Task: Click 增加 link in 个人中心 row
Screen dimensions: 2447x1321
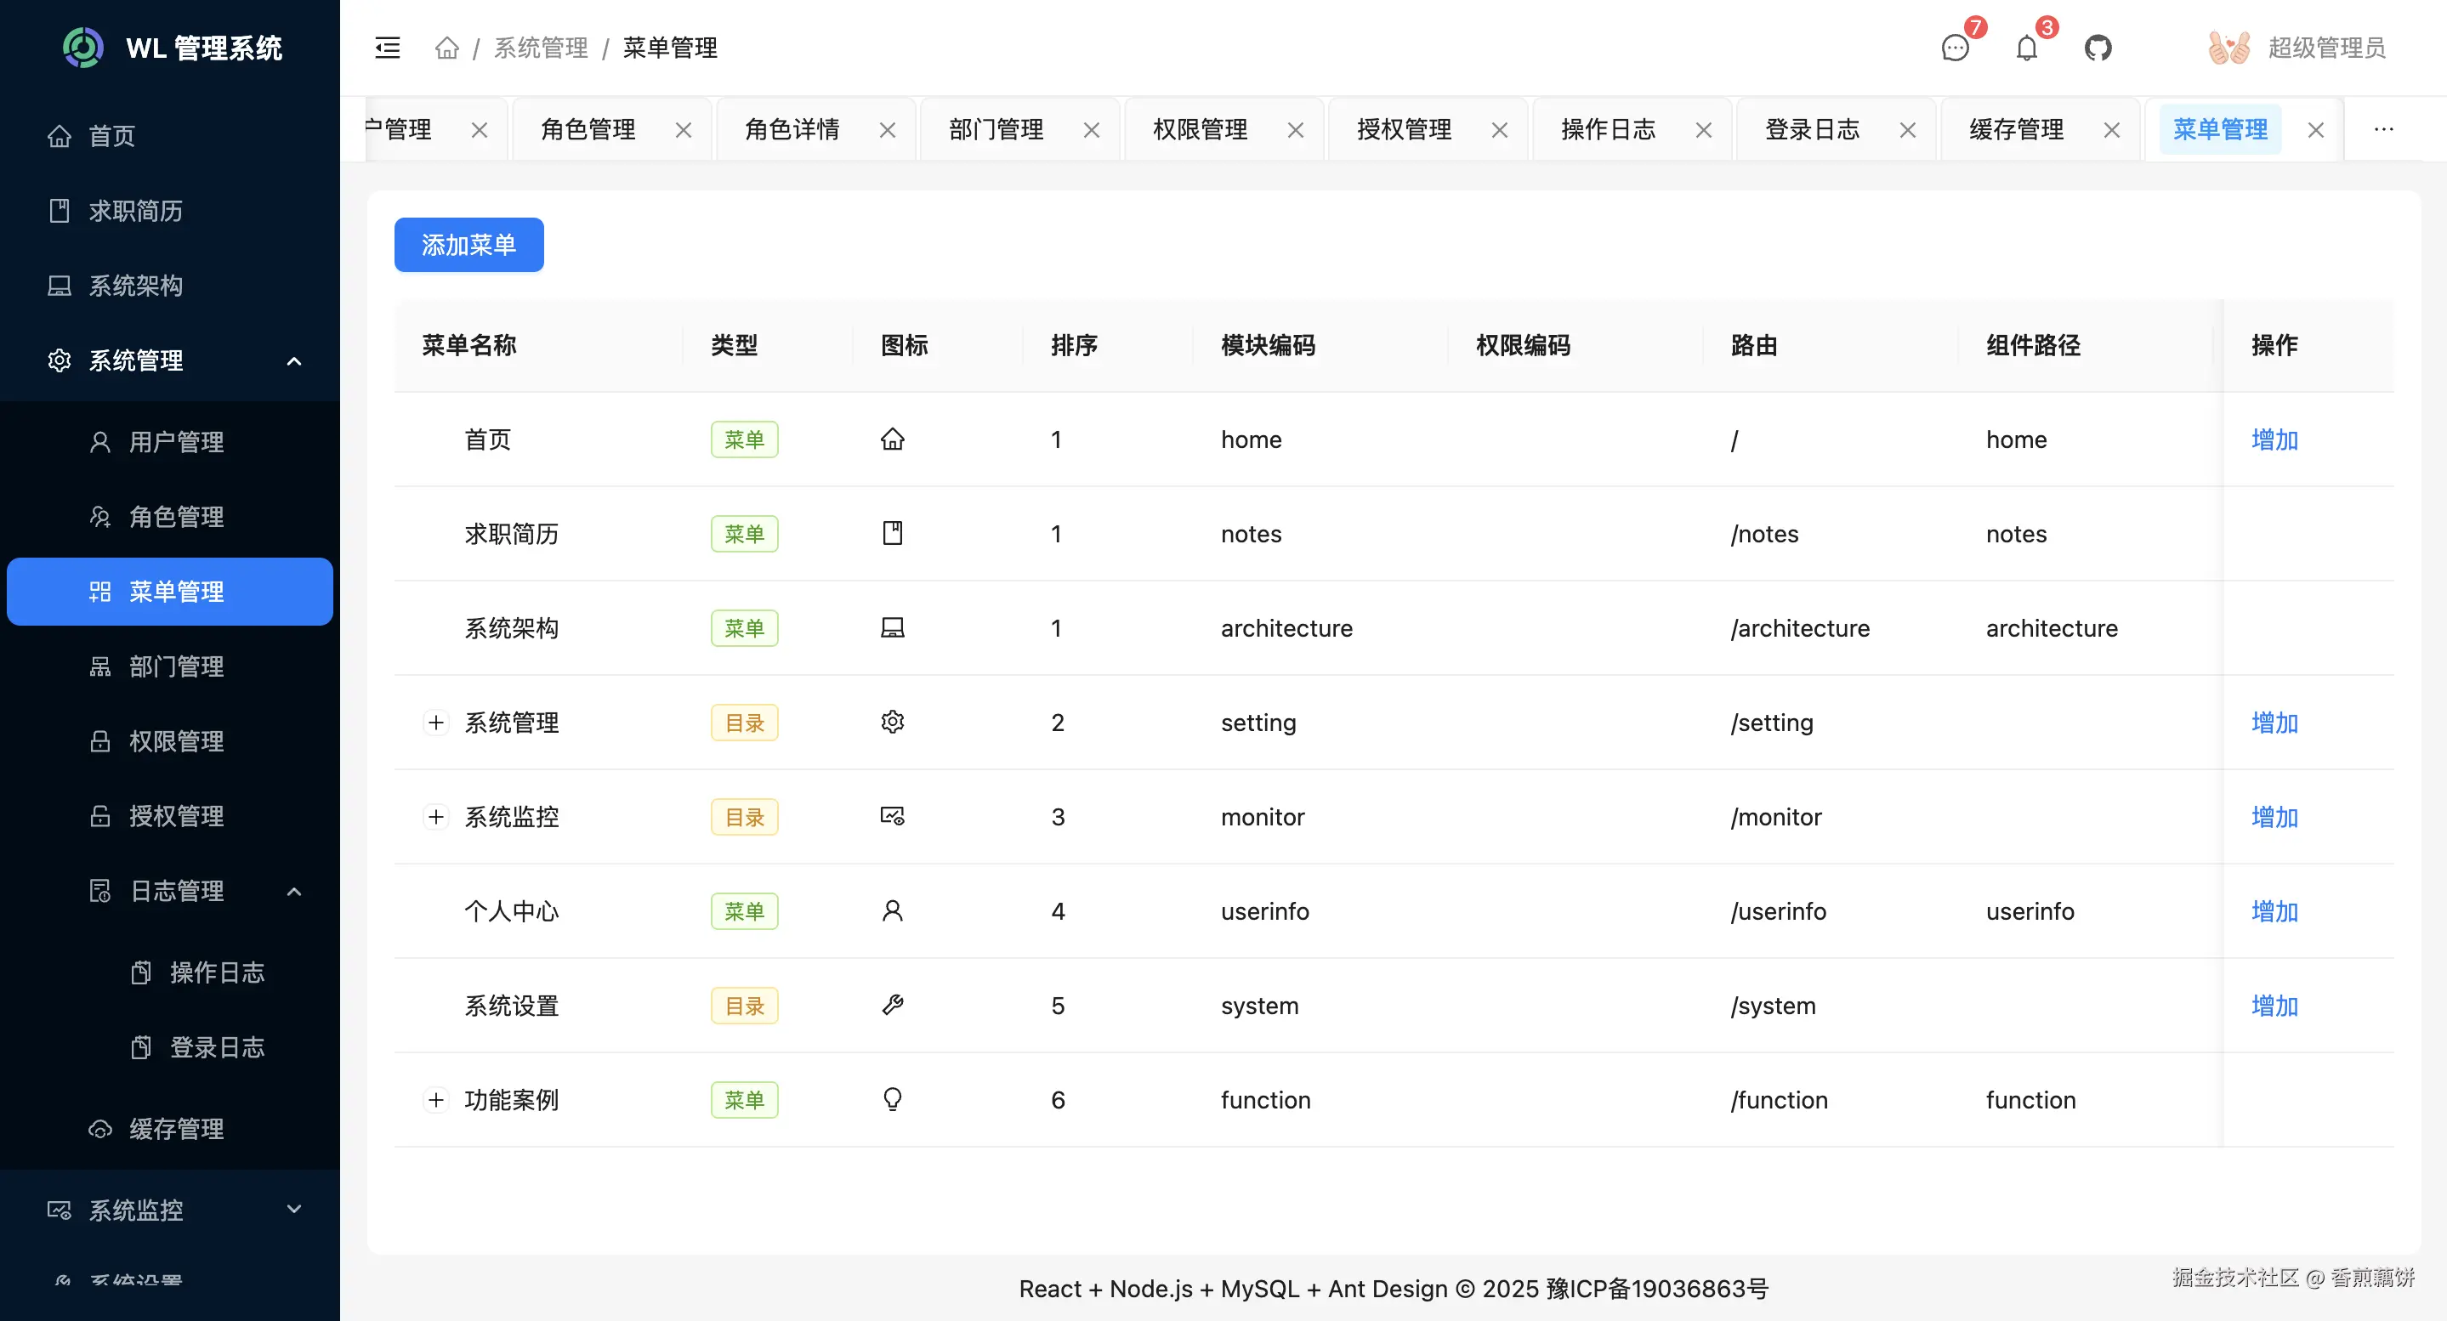Action: click(2274, 910)
